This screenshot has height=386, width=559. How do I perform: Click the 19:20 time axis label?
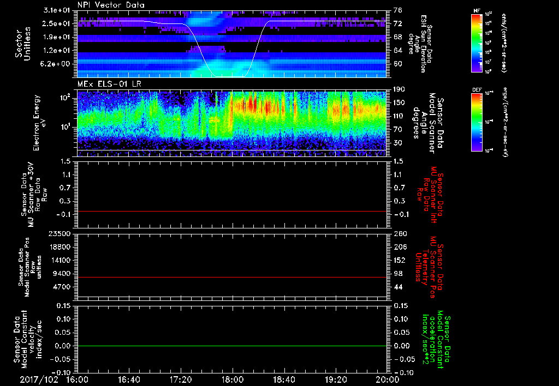[x=336, y=379]
